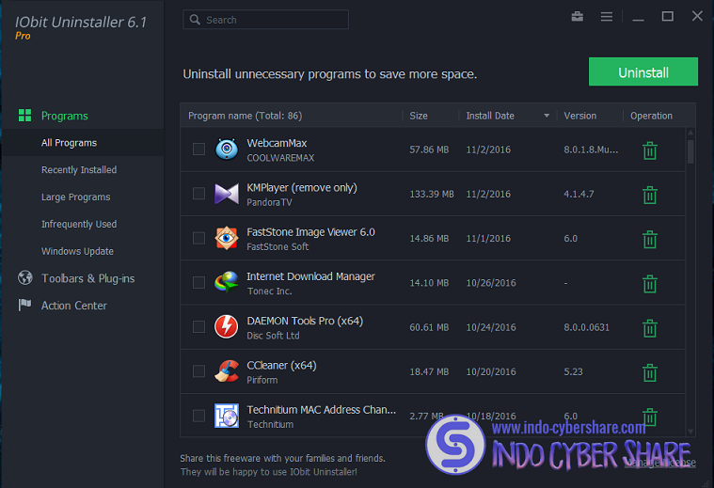Click the Internet Download Manager trash icon
714x488 pixels.
650,283
